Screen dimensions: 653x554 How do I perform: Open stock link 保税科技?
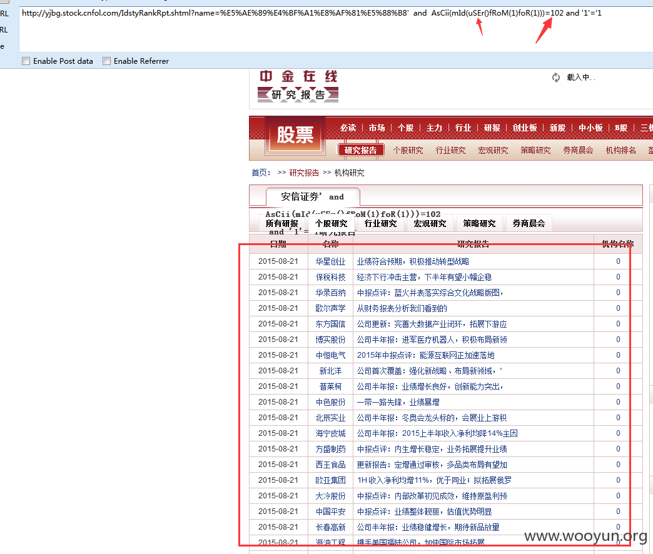point(330,277)
